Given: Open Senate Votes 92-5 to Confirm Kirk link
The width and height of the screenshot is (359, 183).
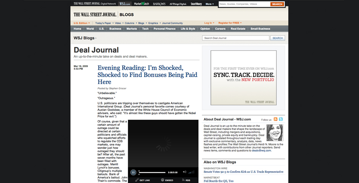Looking at the screenshot, I should click(x=243, y=172).
